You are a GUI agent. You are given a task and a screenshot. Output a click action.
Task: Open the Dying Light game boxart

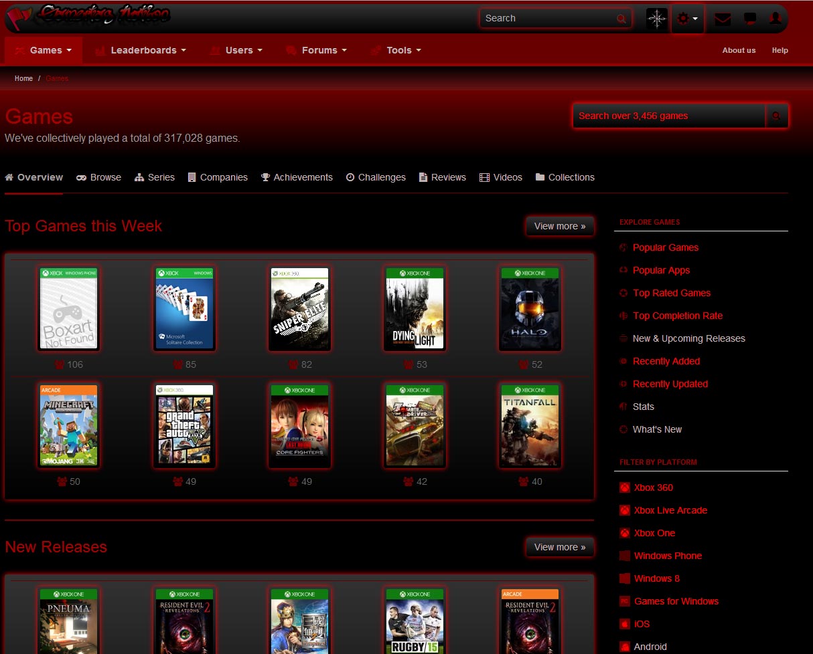click(x=415, y=308)
